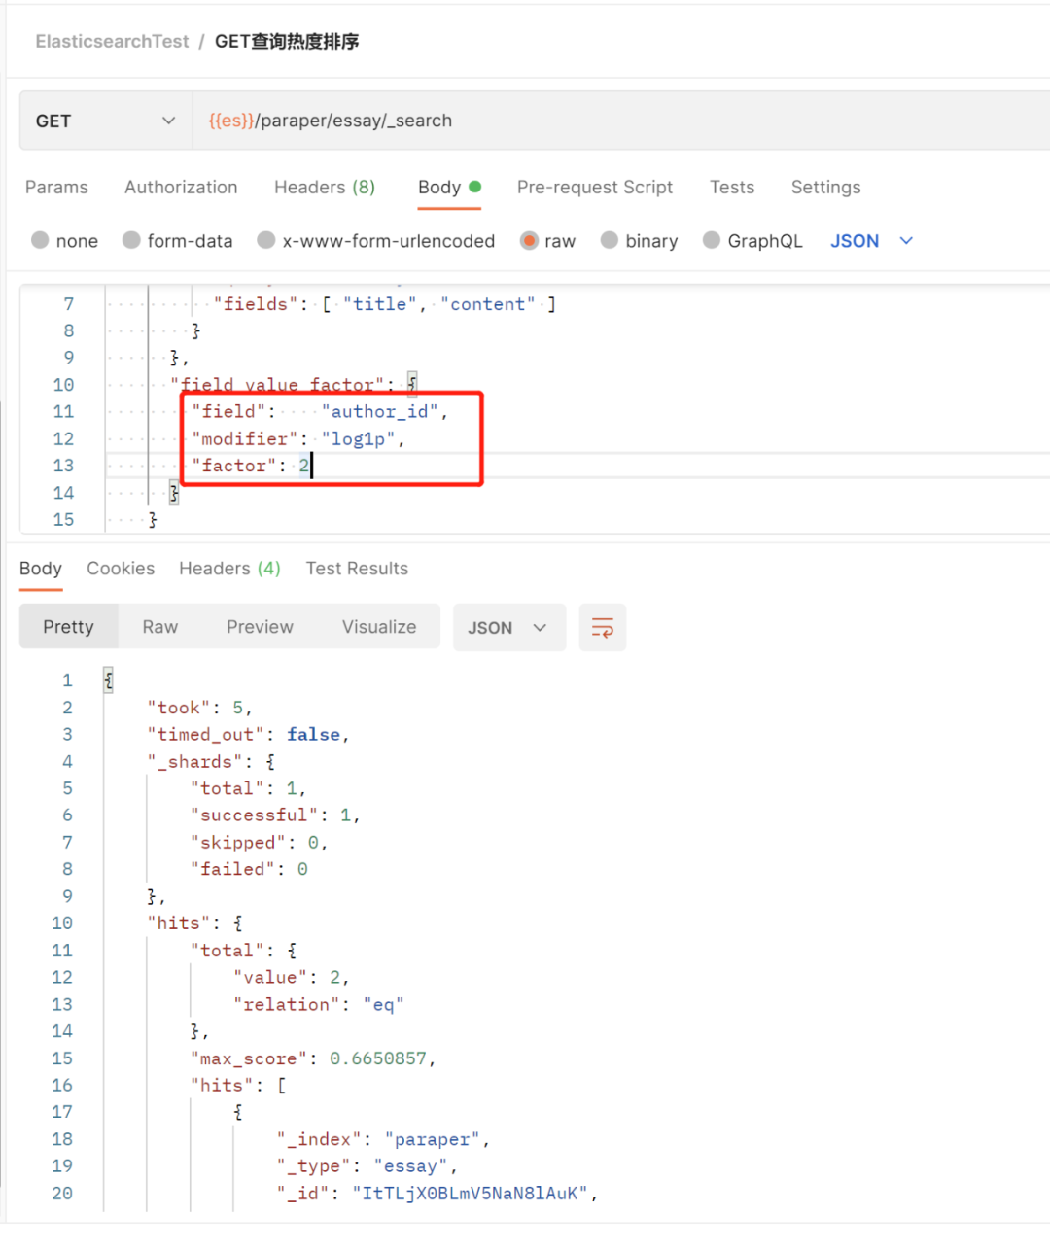Open the request Settings tab
Screen dimensions: 1050x1249
coord(825,187)
